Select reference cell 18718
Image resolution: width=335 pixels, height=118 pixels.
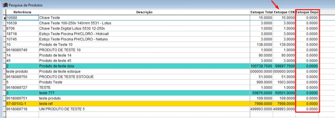click(x=22, y=34)
